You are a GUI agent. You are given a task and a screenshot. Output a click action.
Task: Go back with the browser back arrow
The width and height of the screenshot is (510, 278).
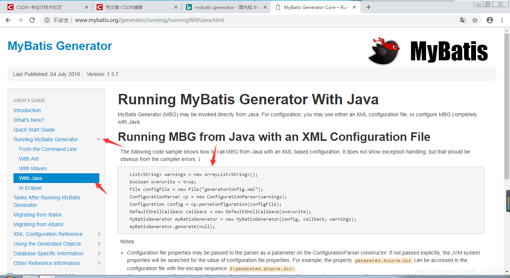point(8,20)
